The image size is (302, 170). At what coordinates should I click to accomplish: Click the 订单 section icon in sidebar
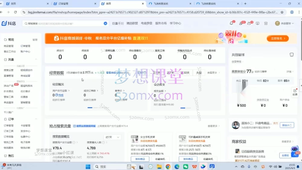5,119
